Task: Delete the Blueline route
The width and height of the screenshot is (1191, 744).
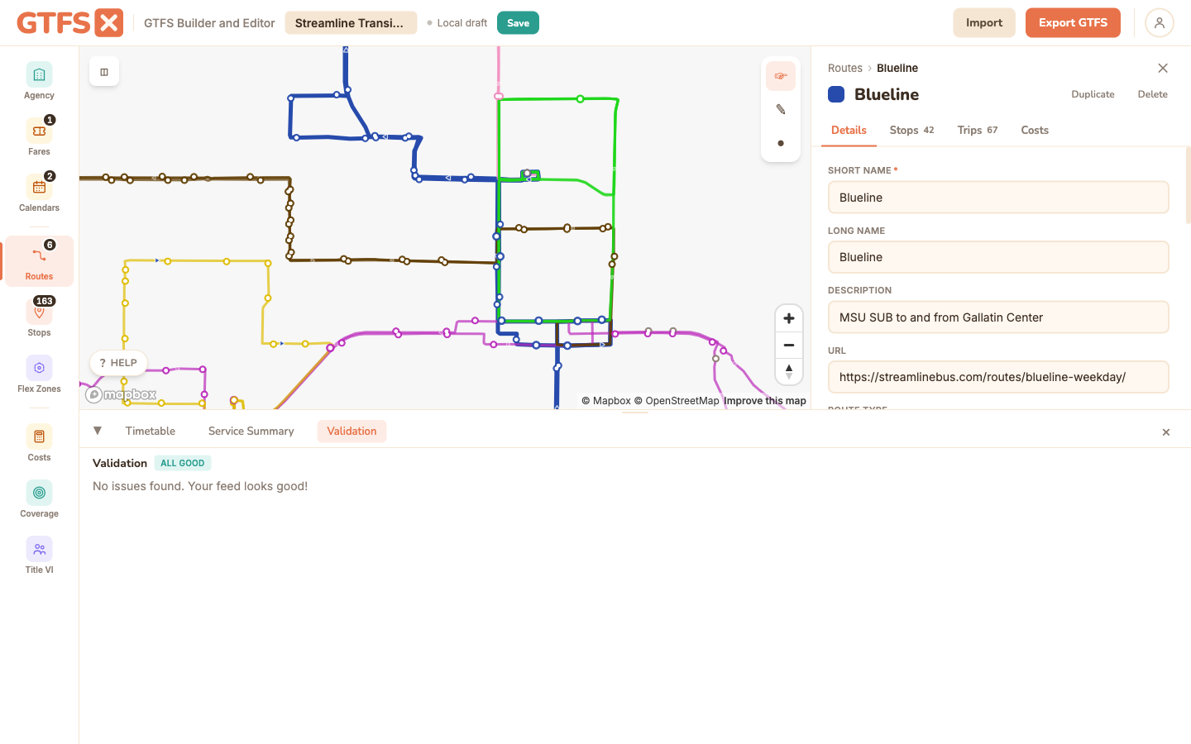Action: (x=1152, y=94)
